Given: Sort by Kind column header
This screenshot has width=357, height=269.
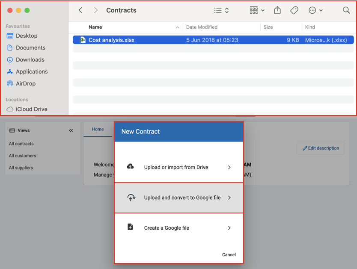Looking at the screenshot, I should coord(310,27).
